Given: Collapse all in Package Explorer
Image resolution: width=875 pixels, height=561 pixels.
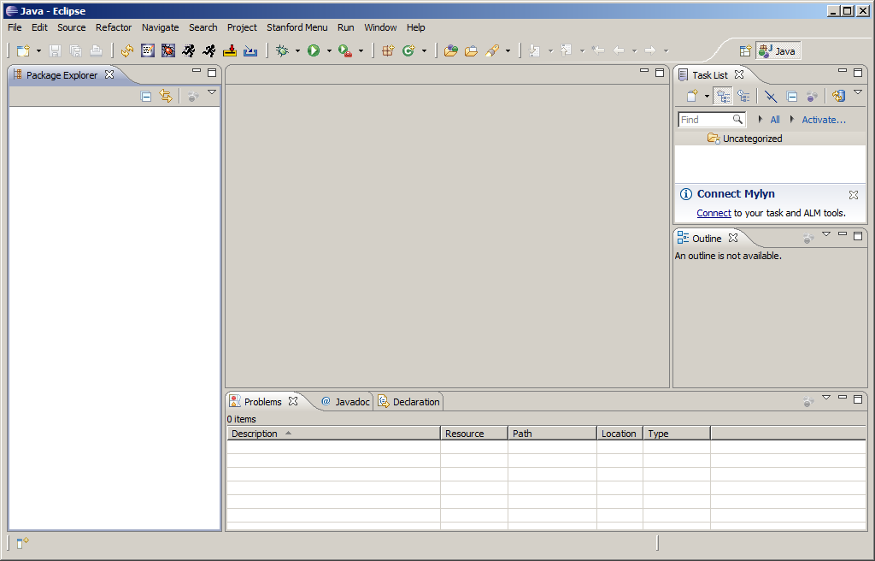Looking at the screenshot, I should tap(146, 96).
